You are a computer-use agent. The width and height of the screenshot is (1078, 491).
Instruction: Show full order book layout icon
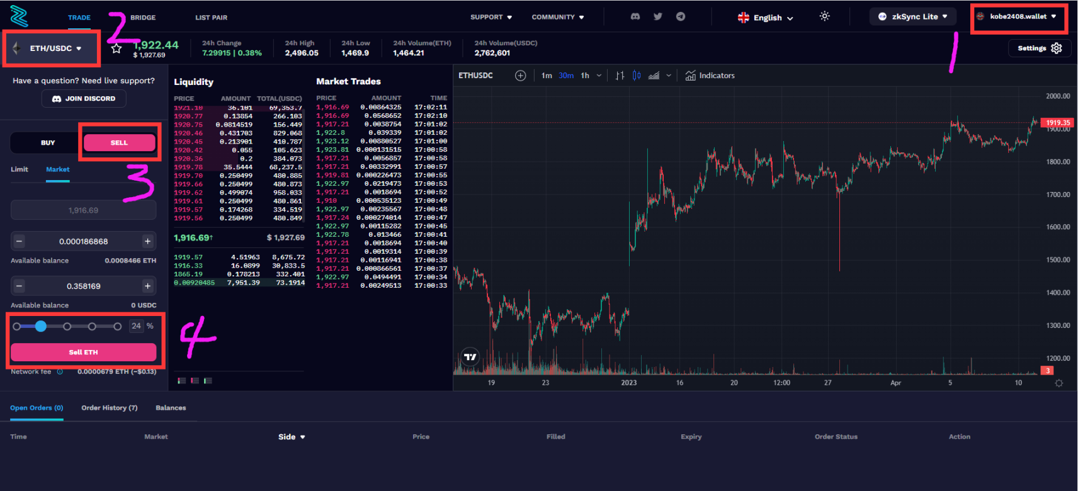[x=182, y=381]
